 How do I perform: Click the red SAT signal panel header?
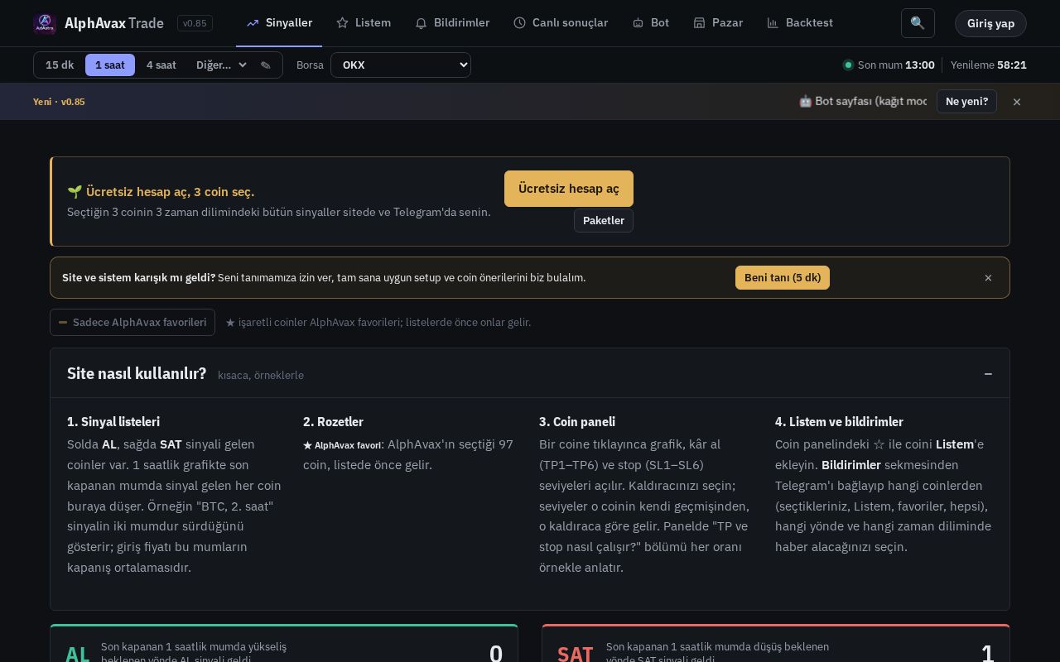(x=776, y=644)
